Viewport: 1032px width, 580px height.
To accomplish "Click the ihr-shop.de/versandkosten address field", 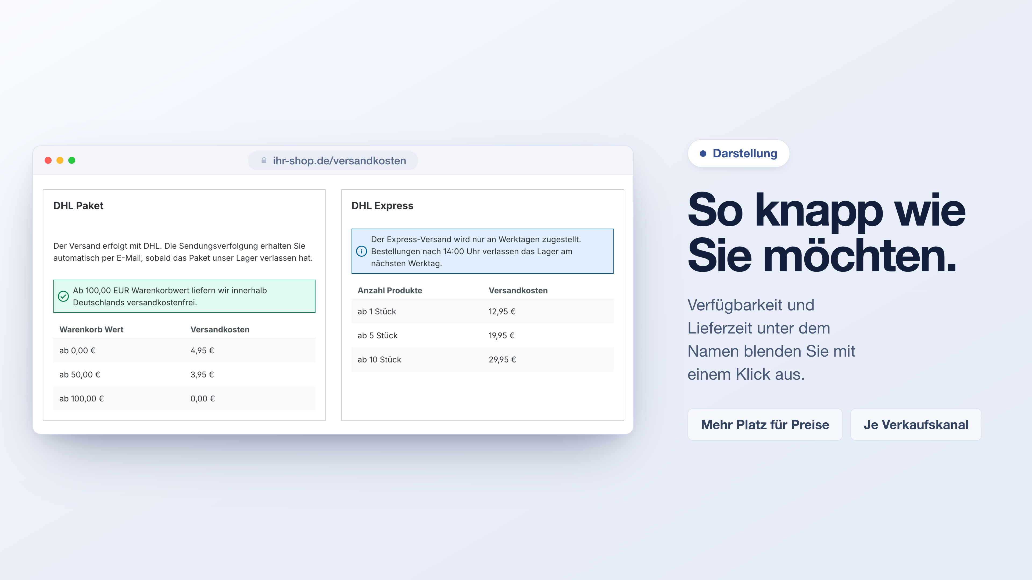I will [x=333, y=161].
